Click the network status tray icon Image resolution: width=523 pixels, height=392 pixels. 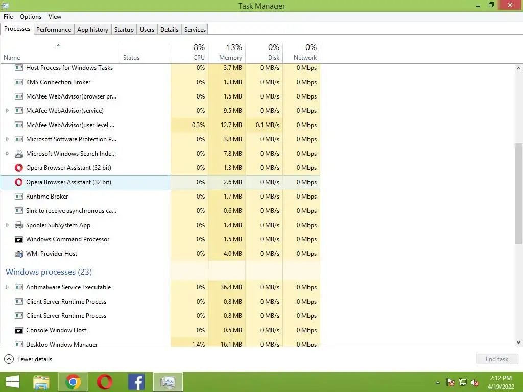point(463,382)
